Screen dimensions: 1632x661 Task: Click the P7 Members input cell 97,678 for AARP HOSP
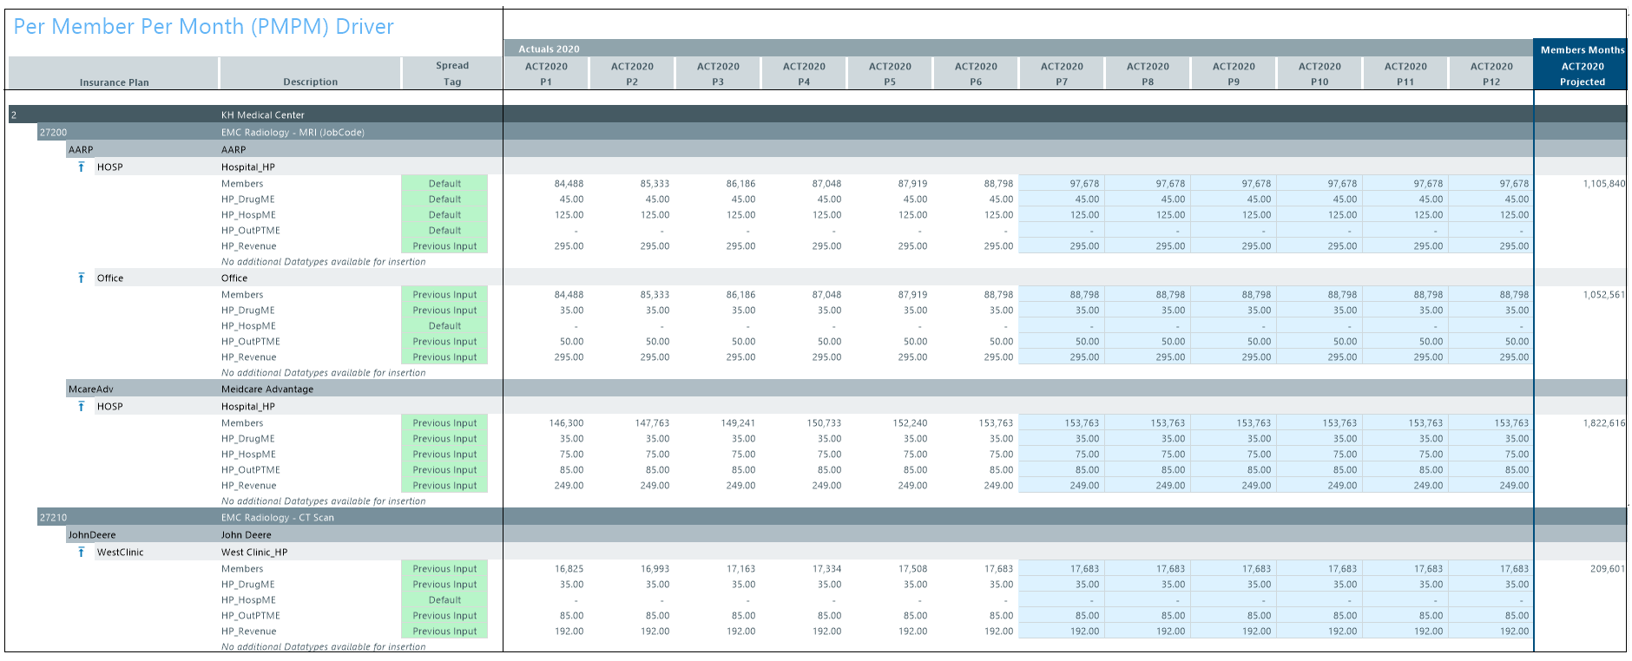point(1061,183)
